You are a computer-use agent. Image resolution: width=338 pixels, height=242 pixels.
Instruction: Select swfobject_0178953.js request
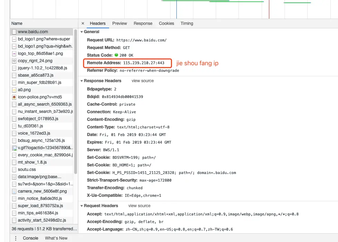[41, 119]
